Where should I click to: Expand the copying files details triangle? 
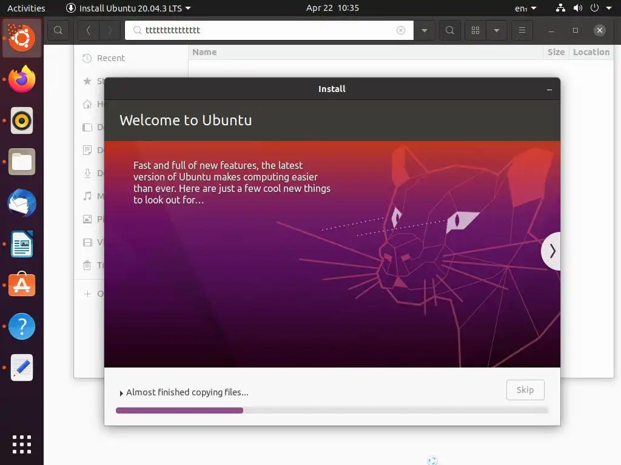[121, 393]
